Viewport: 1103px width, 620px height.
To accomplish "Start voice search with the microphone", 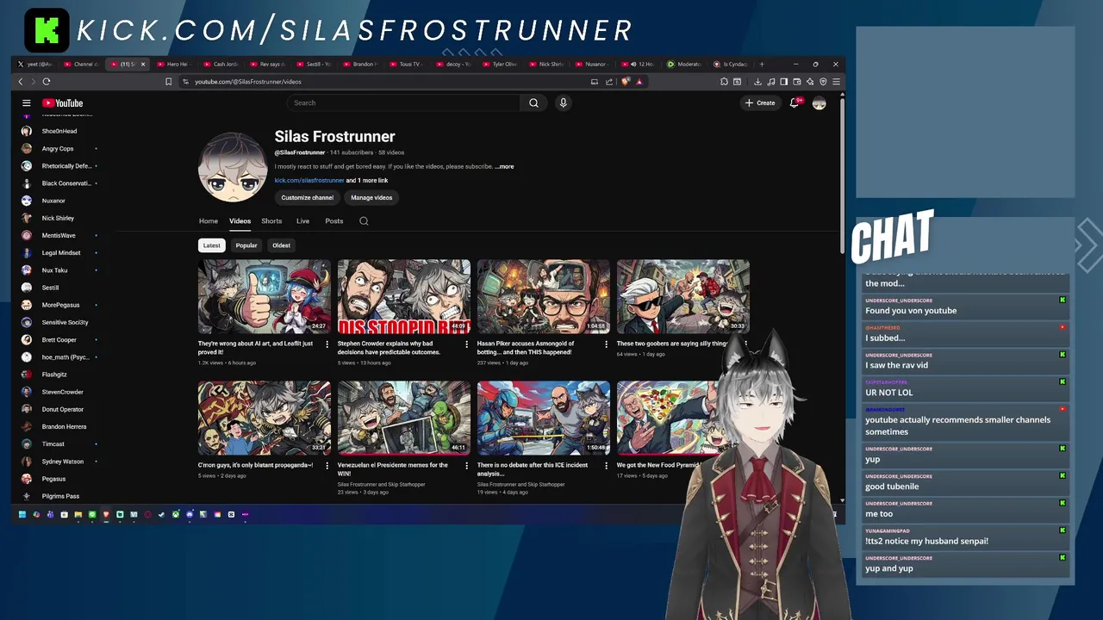I will (x=563, y=103).
